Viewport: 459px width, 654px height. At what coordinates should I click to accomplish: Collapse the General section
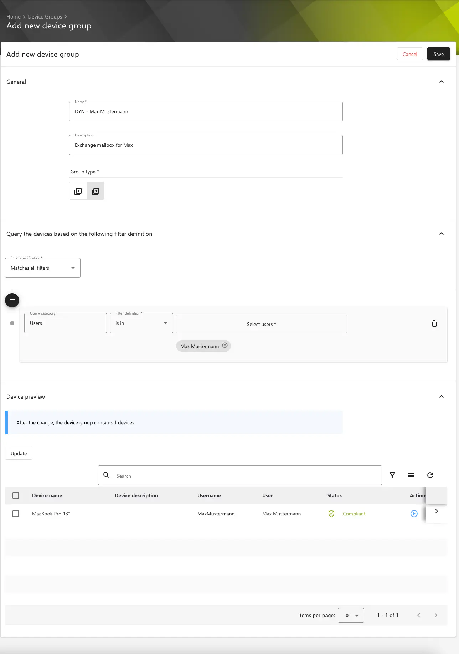[x=442, y=82]
